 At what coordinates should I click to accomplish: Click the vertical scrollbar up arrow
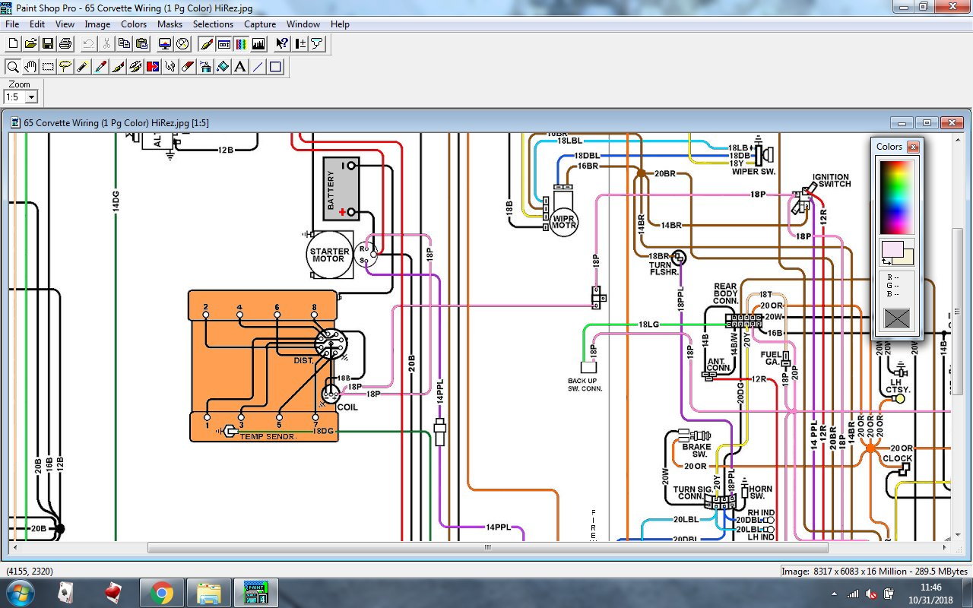pos(957,138)
